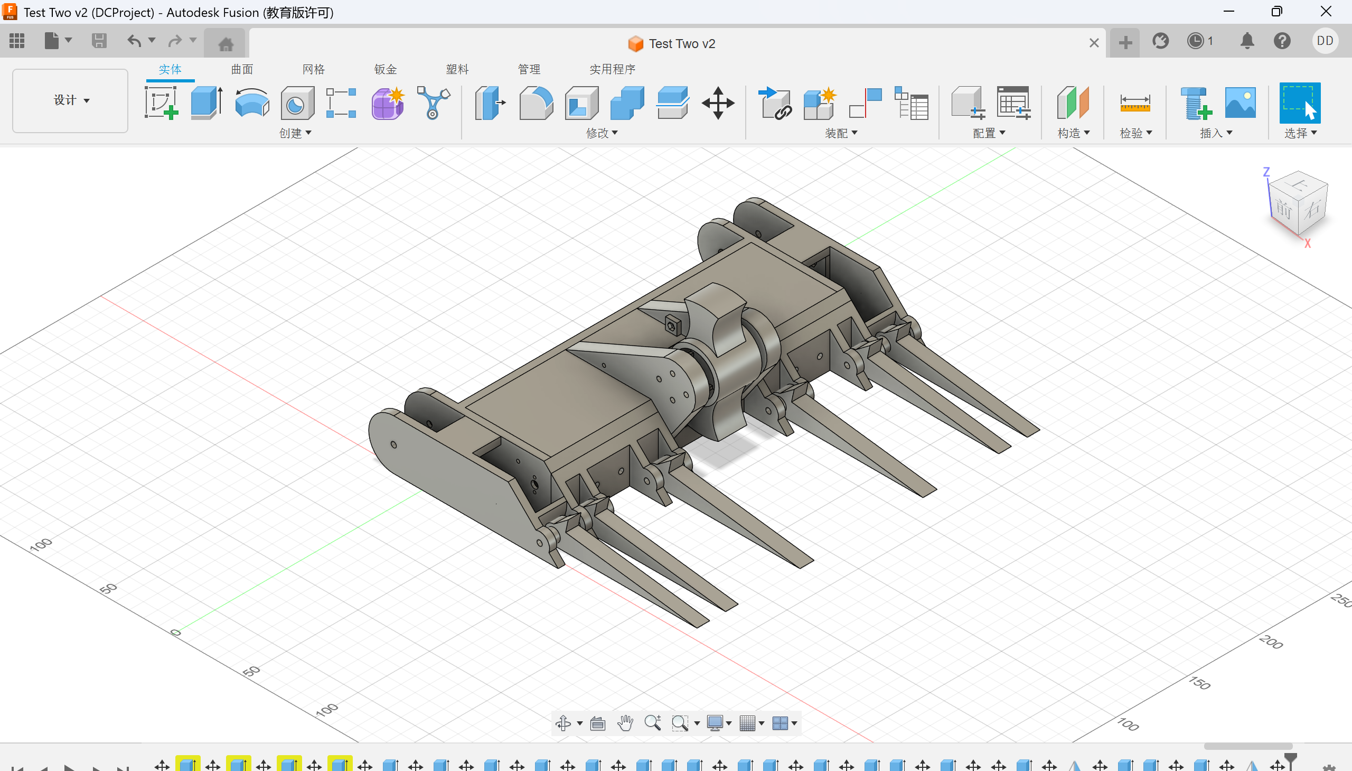1352x771 pixels.
Task: Select the Pan hand tool
Action: pyautogui.click(x=625, y=723)
